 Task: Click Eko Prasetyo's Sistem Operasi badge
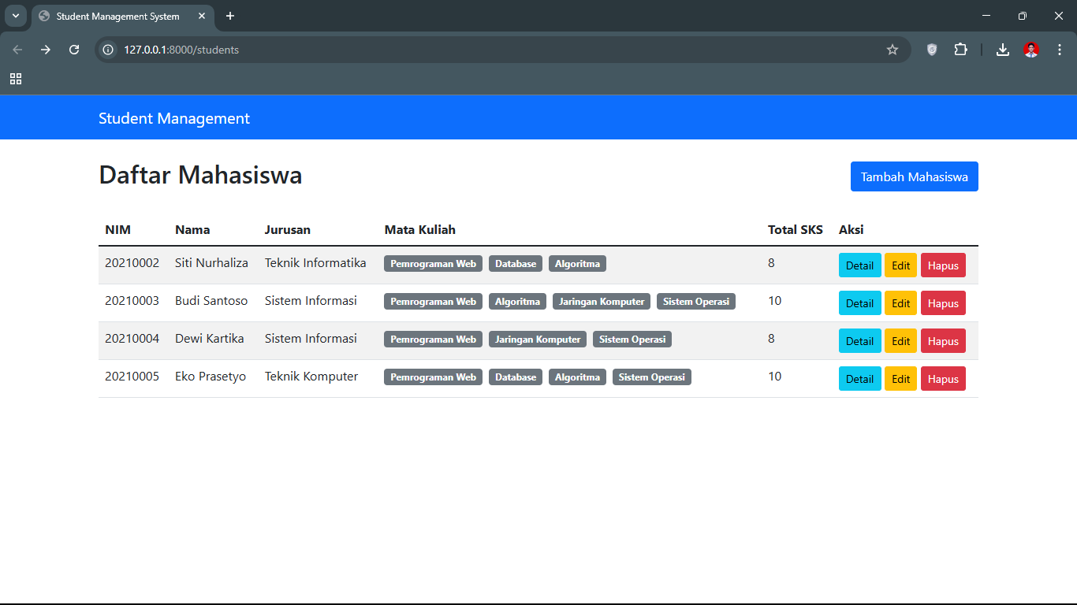651,377
